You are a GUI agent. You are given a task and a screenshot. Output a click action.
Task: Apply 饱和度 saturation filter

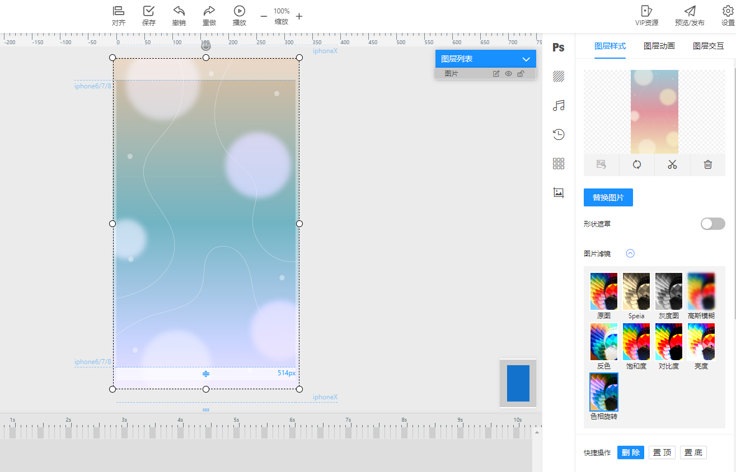click(x=636, y=342)
